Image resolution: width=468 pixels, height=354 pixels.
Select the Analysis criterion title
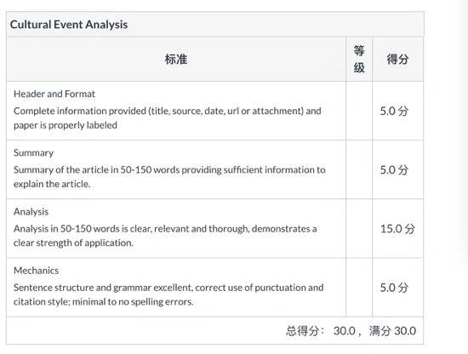pyautogui.click(x=31, y=212)
